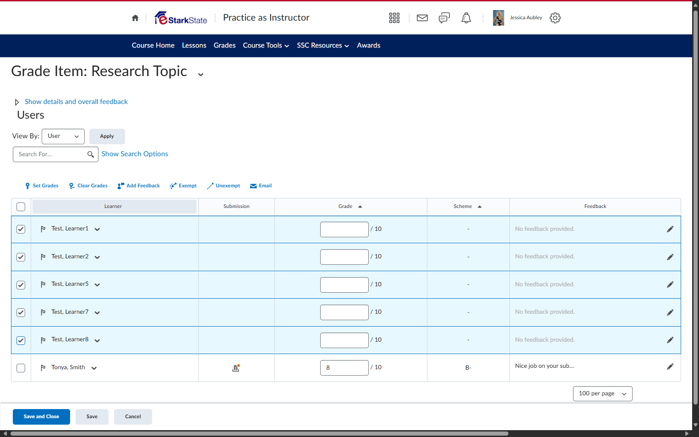This screenshot has width=699, height=437.
Task: Open subscription alerts chat icon
Action: (444, 18)
